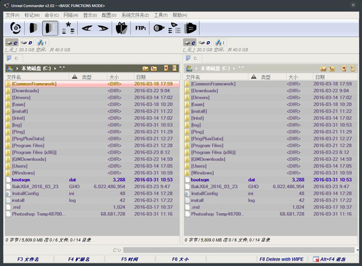Select [Windows] folder in left panel
This screenshot has height=266, width=362.
point(92,173)
